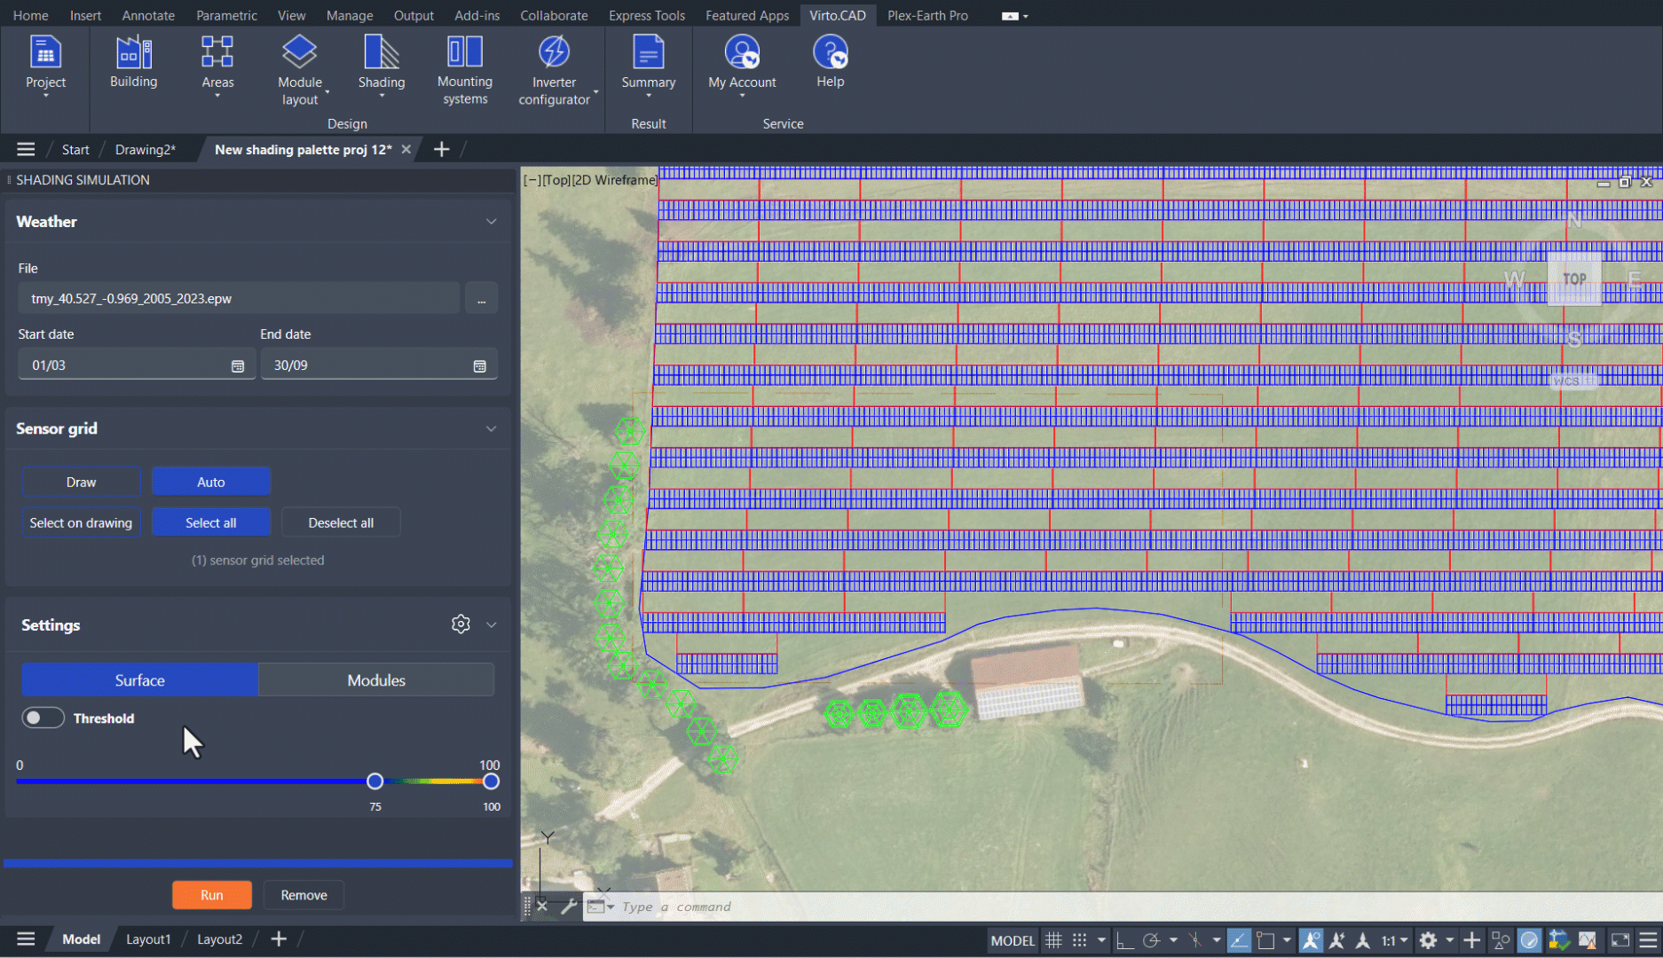Click the Deselect all button
1663x958 pixels.
(341, 522)
